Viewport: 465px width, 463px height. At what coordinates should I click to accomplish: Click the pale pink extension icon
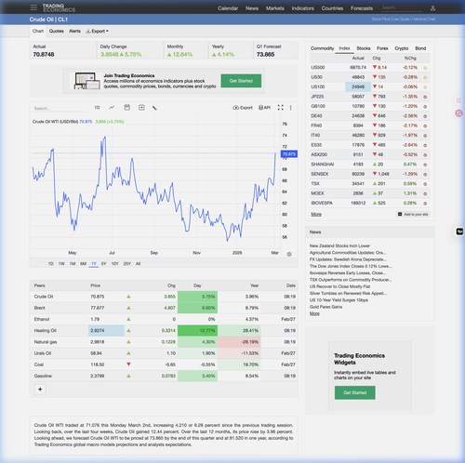[x=458, y=100]
